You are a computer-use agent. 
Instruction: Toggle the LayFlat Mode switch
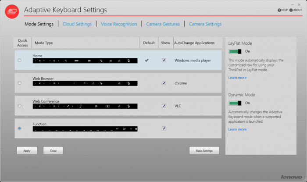coord(235,51)
